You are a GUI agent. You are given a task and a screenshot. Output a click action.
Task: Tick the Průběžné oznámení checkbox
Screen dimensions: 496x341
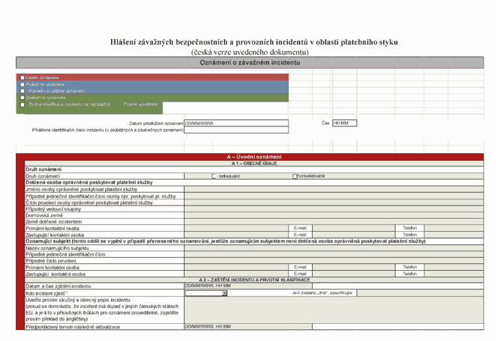click(23, 85)
